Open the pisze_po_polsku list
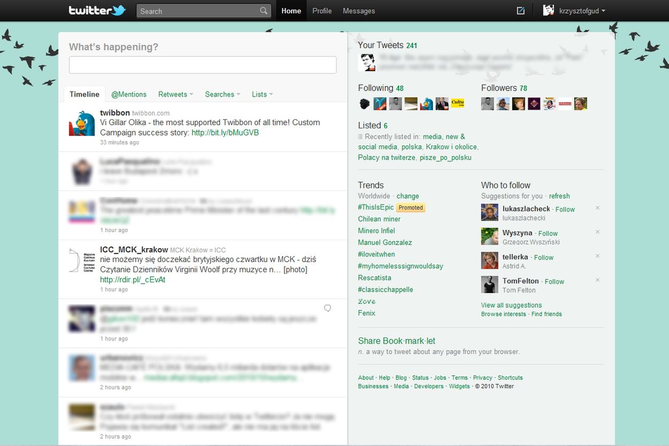Viewport: 669px width, 446px height. tap(445, 158)
